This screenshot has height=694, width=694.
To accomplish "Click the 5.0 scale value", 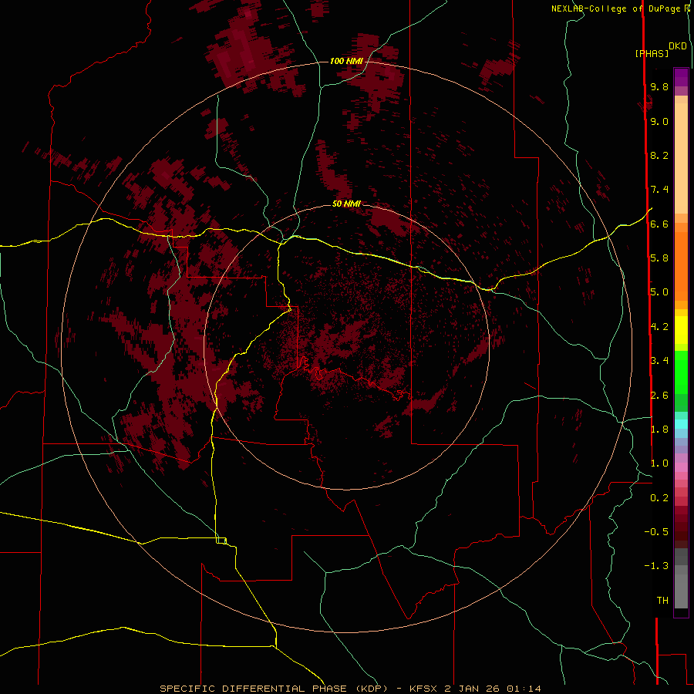I will tap(659, 292).
